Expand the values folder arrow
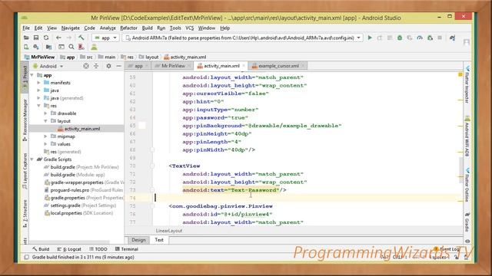 [x=46, y=144]
